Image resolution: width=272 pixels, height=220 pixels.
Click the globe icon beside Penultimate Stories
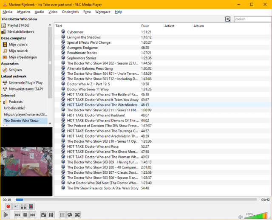[x=63, y=53]
